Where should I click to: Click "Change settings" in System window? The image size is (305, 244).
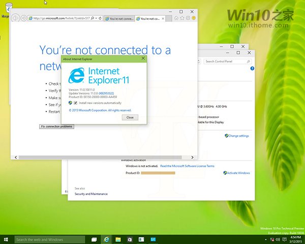pyautogui.click(x=238, y=136)
